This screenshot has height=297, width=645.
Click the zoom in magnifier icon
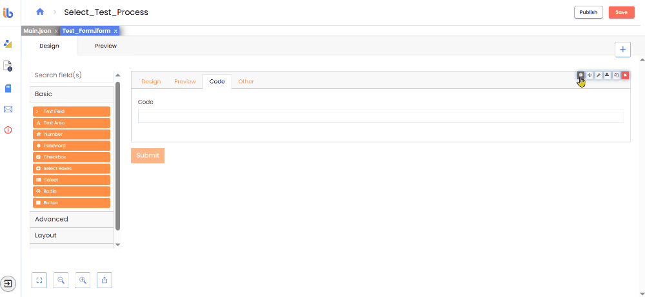click(83, 280)
